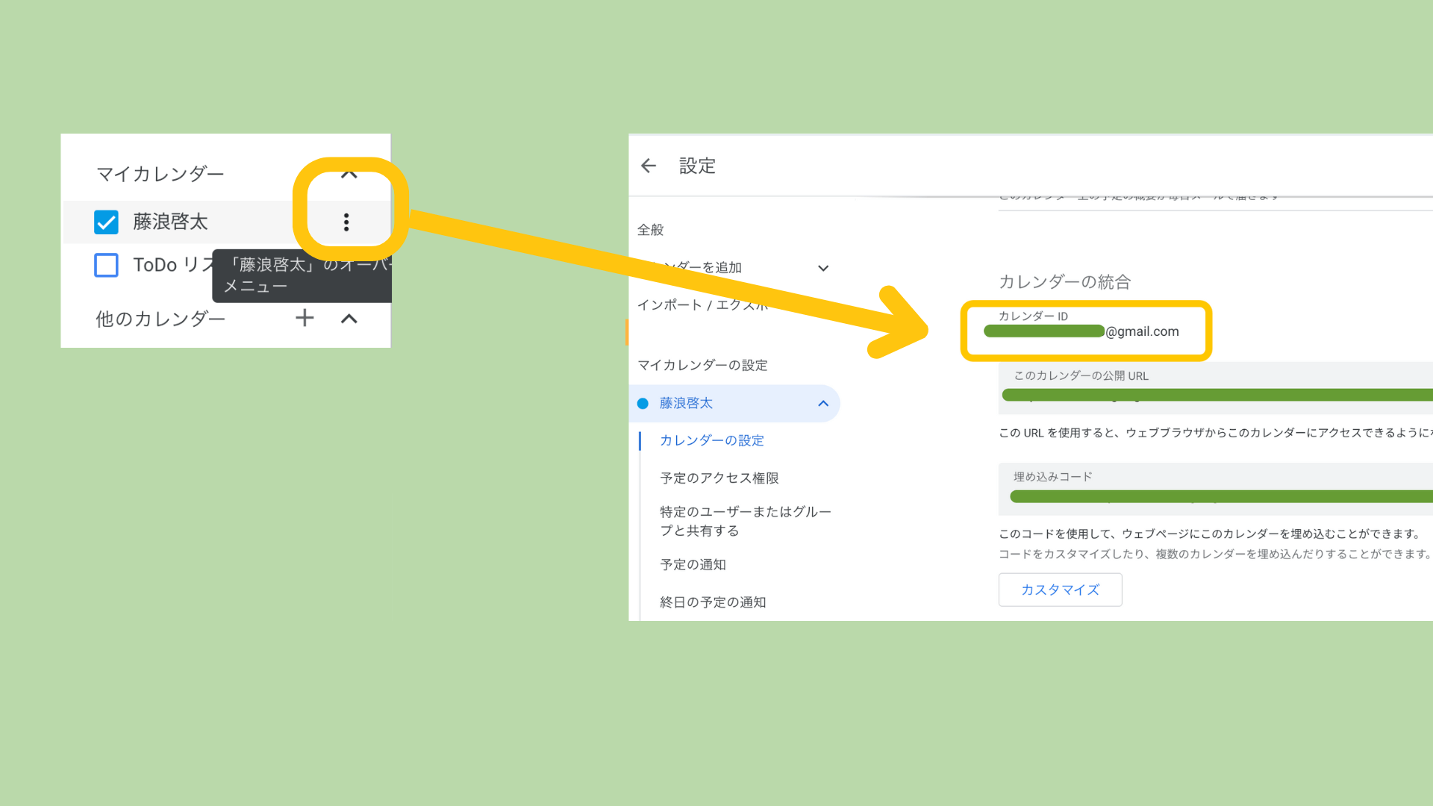Go back using the settings back arrow

[649, 166]
